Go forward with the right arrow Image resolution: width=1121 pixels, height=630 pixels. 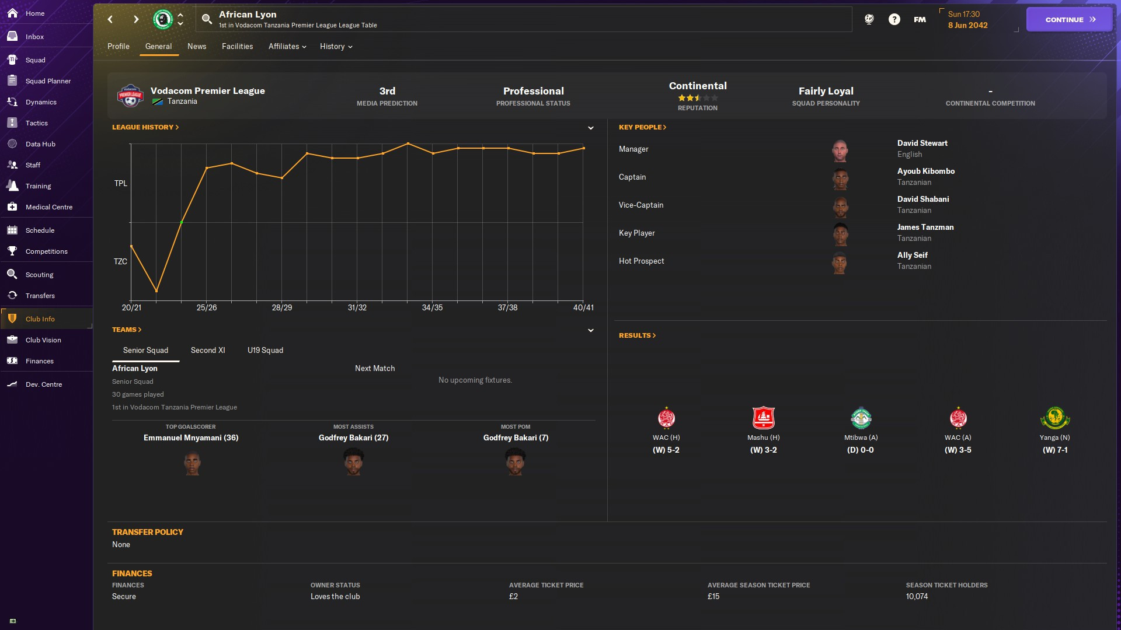click(136, 19)
